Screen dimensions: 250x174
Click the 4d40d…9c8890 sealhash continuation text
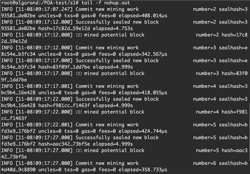tap(18, 170)
